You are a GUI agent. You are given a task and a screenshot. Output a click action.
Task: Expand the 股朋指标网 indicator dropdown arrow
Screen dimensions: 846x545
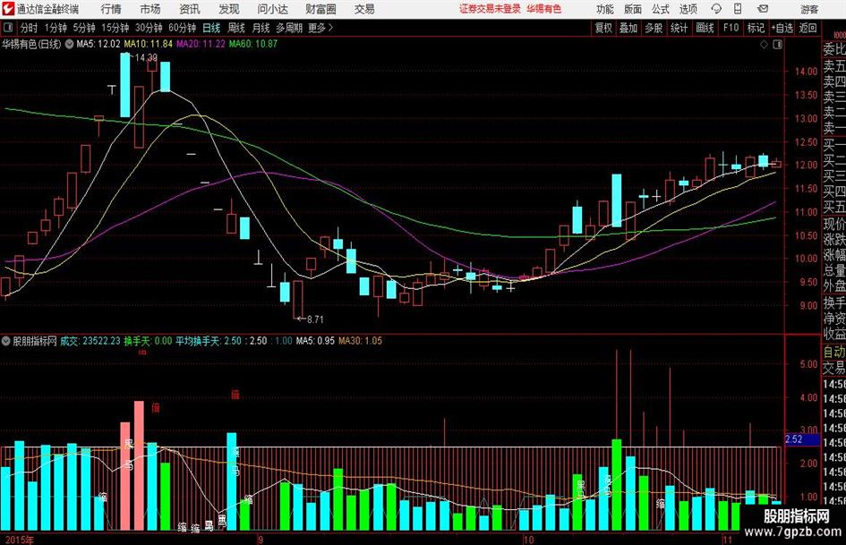pyautogui.click(x=6, y=341)
